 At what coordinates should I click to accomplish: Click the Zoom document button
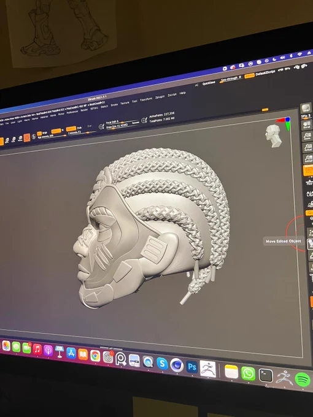[307, 136]
